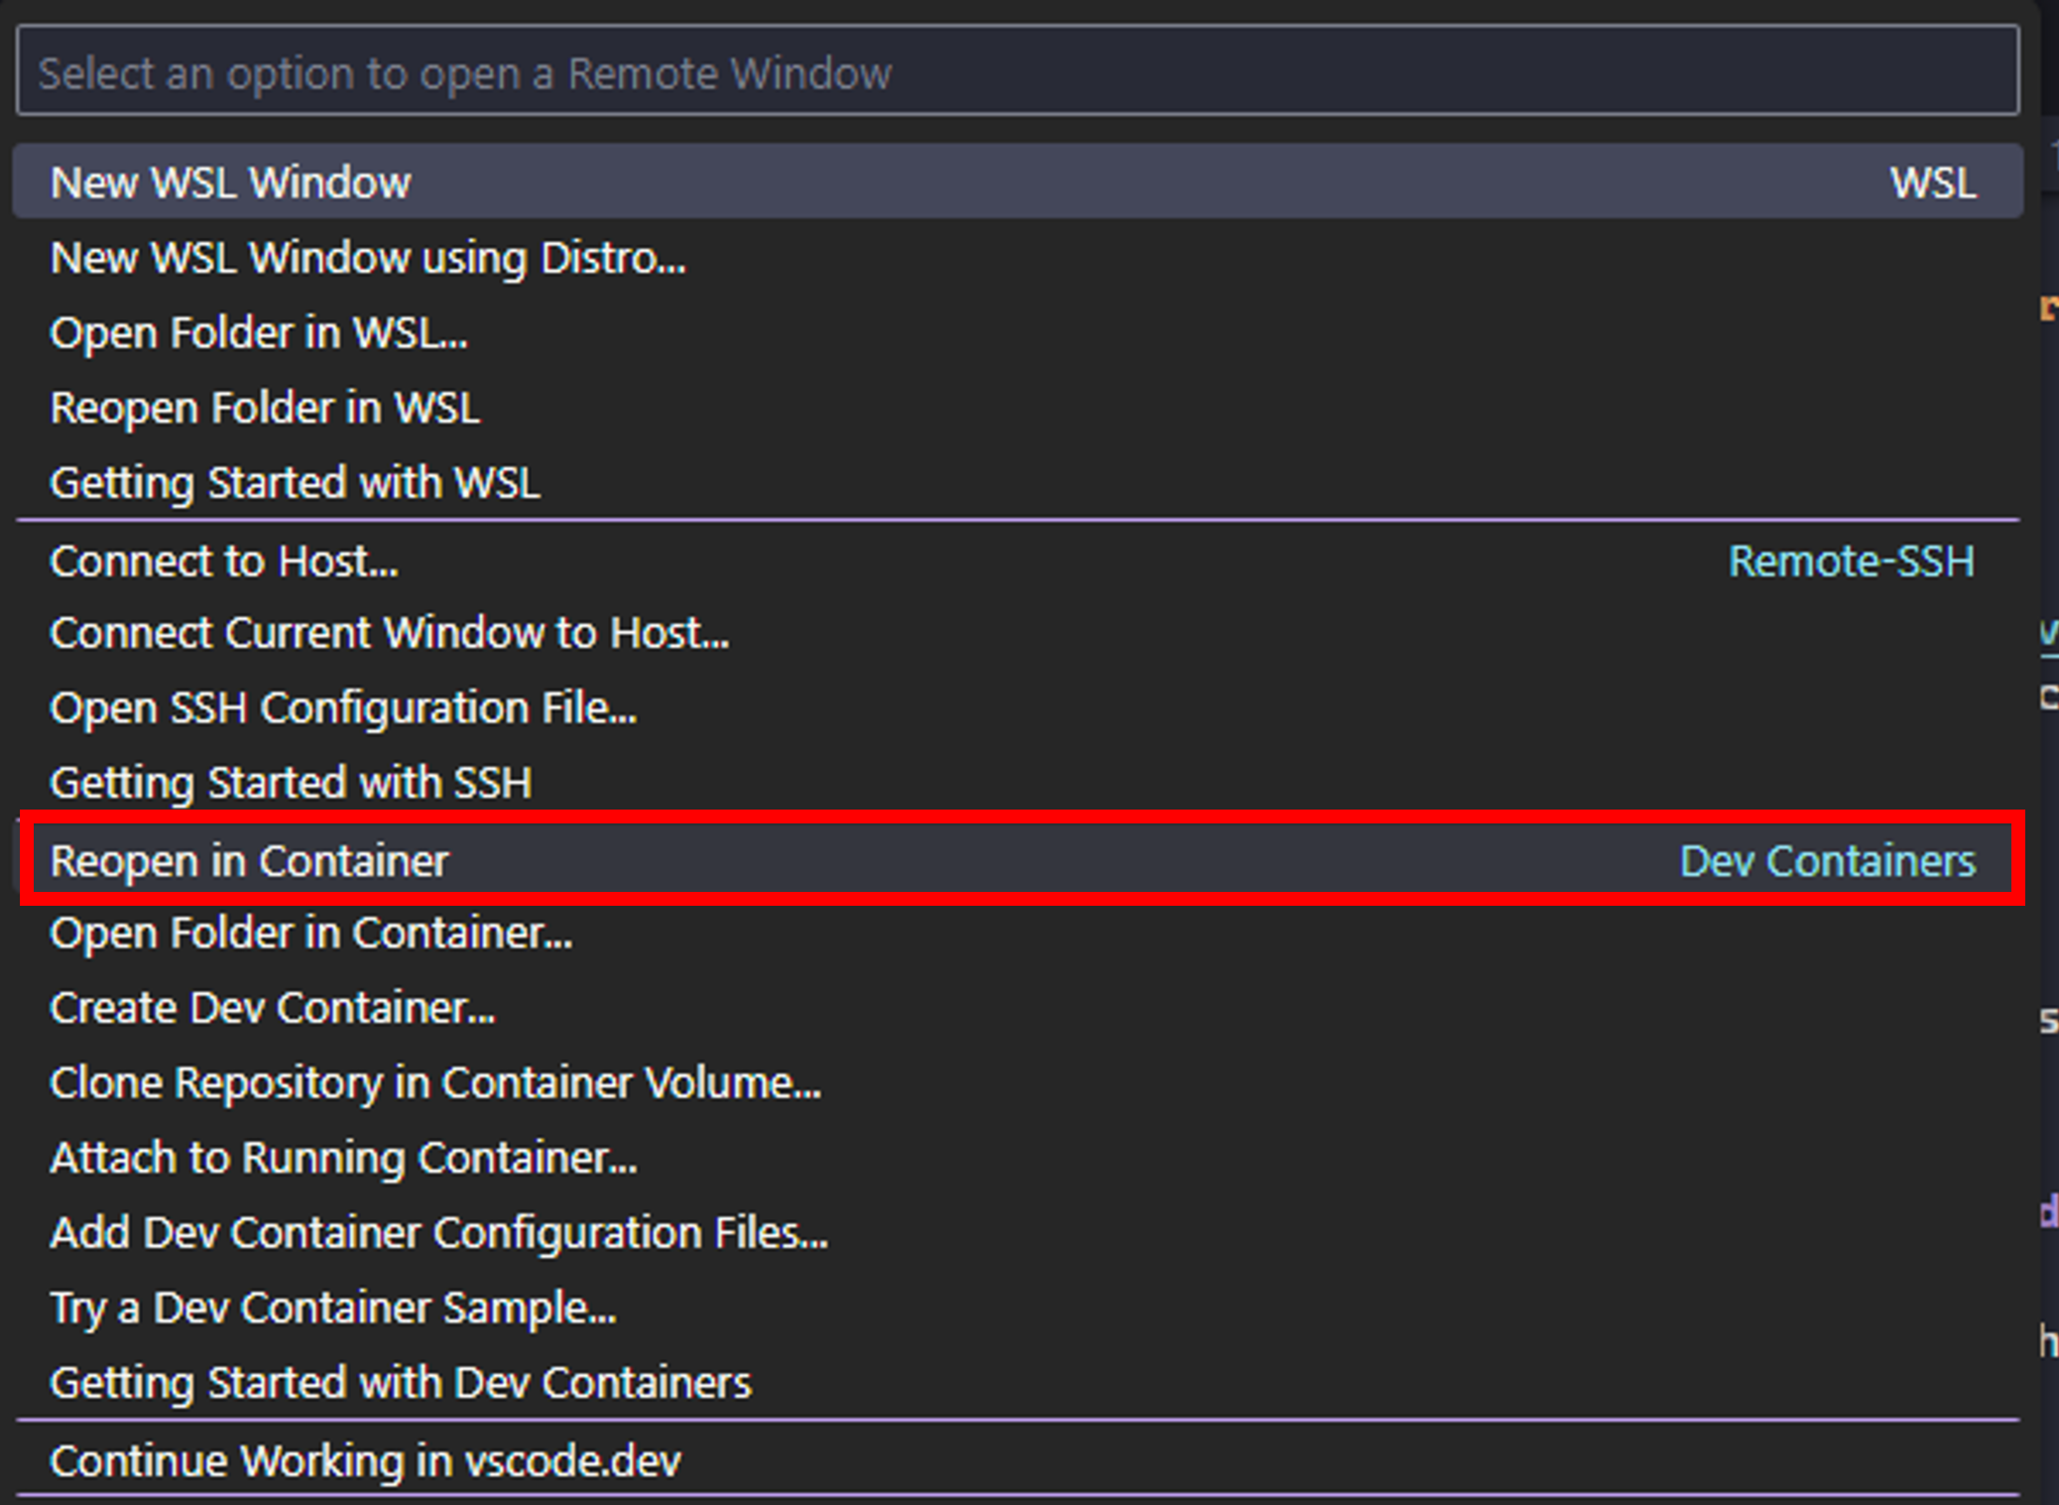Choose Reopen Folder in WSL

point(1018,408)
